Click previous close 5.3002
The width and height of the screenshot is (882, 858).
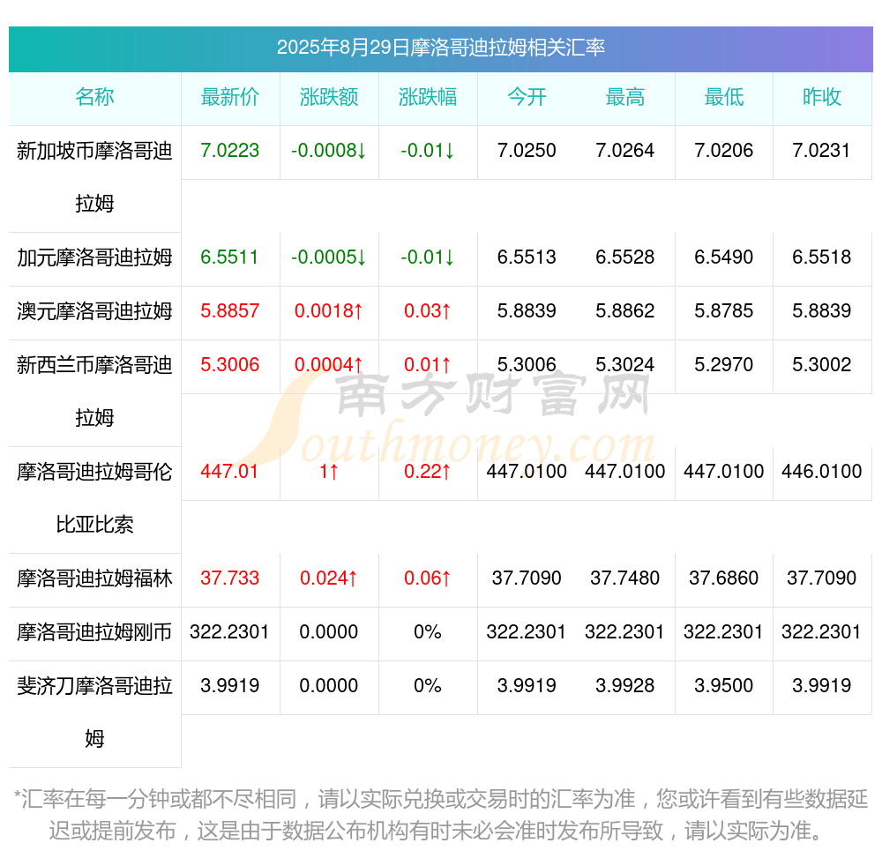pyautogui.click(x=822, y=365)
